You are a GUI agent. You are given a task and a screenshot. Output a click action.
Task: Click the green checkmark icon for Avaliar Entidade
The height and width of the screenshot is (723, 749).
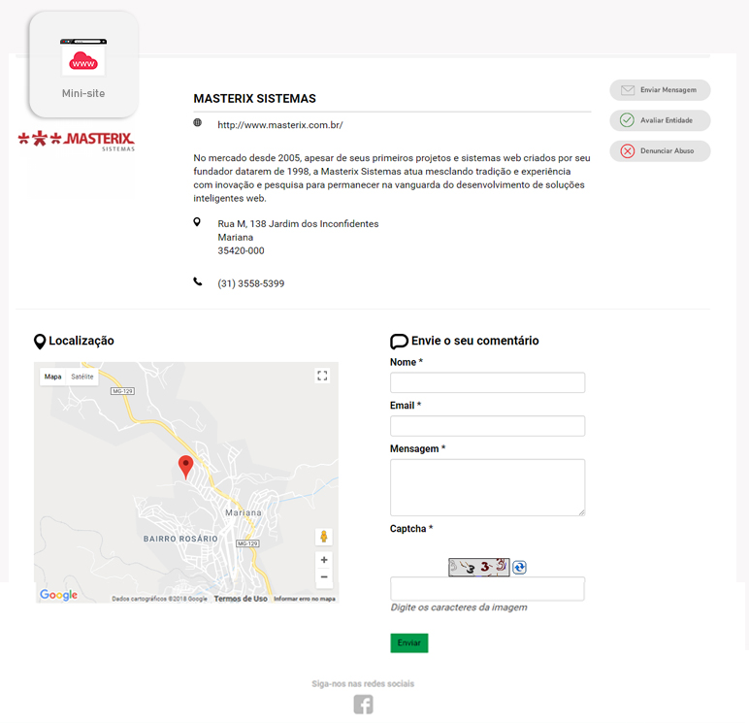click(627, 120)
